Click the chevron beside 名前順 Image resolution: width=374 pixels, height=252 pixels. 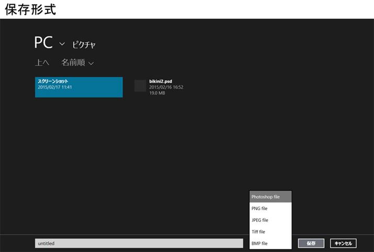91,64
